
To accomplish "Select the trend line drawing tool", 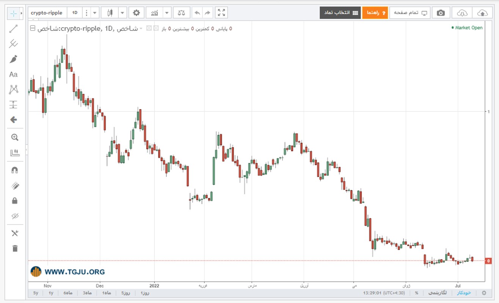I will 13,29.
